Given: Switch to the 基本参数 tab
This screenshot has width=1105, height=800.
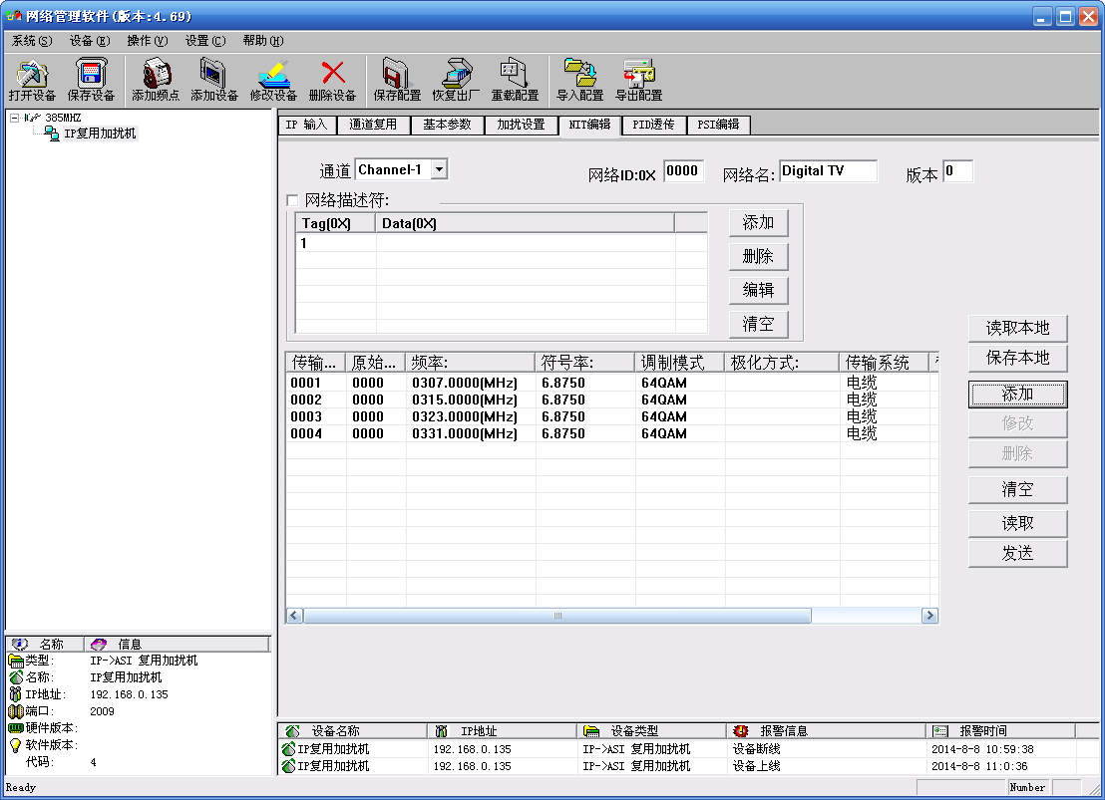Looking at the screenshot, I should (x=447, y=125).
